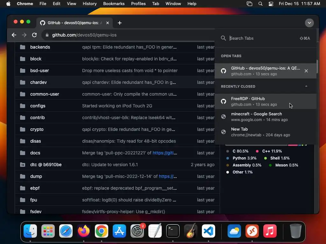Reopen the minecraft - Google Search tab

coord(266,117)
